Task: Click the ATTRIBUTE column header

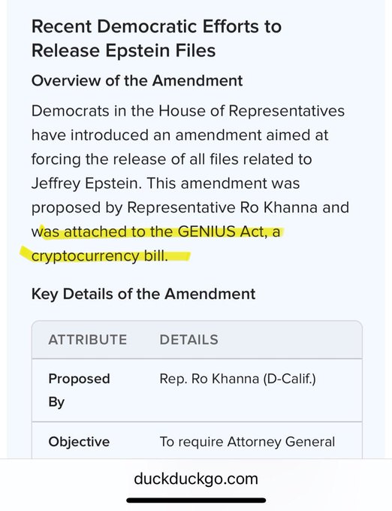Action: point(88,340)
